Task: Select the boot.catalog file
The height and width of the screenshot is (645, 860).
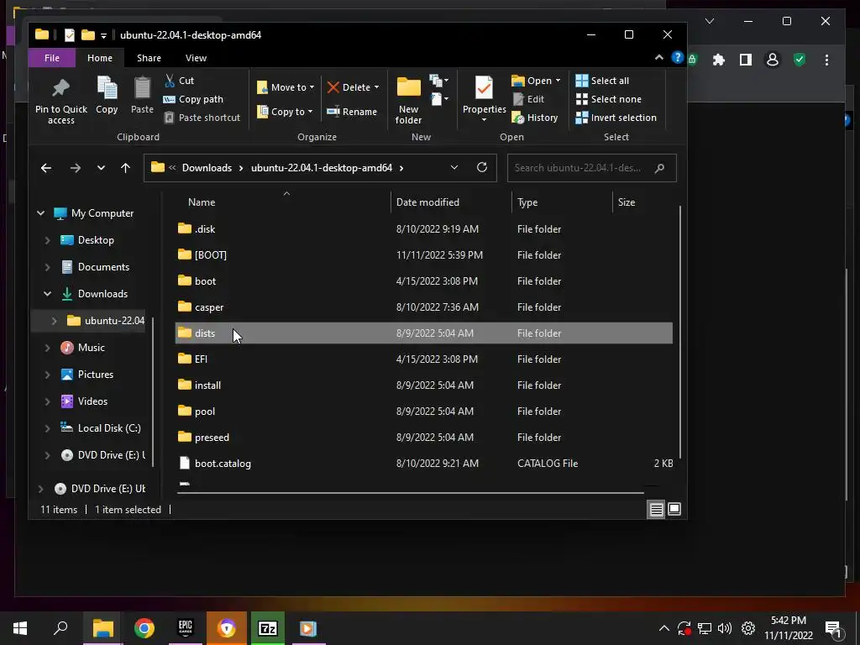Action: tap(423, 464)
